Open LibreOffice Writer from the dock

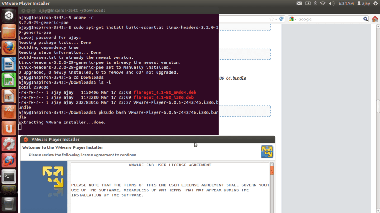(9, 64)
